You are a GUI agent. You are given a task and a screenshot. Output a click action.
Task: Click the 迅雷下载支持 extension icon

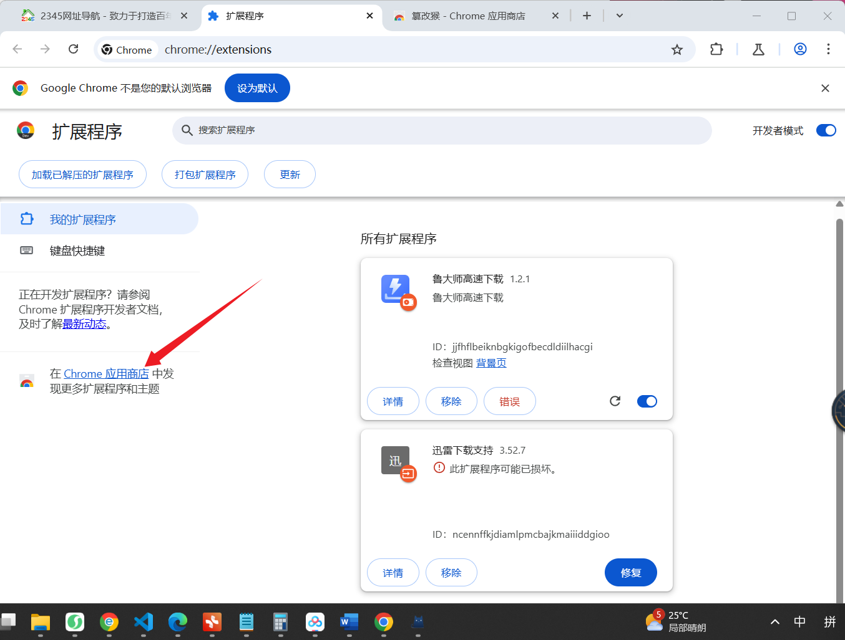[x=396, y=462]
